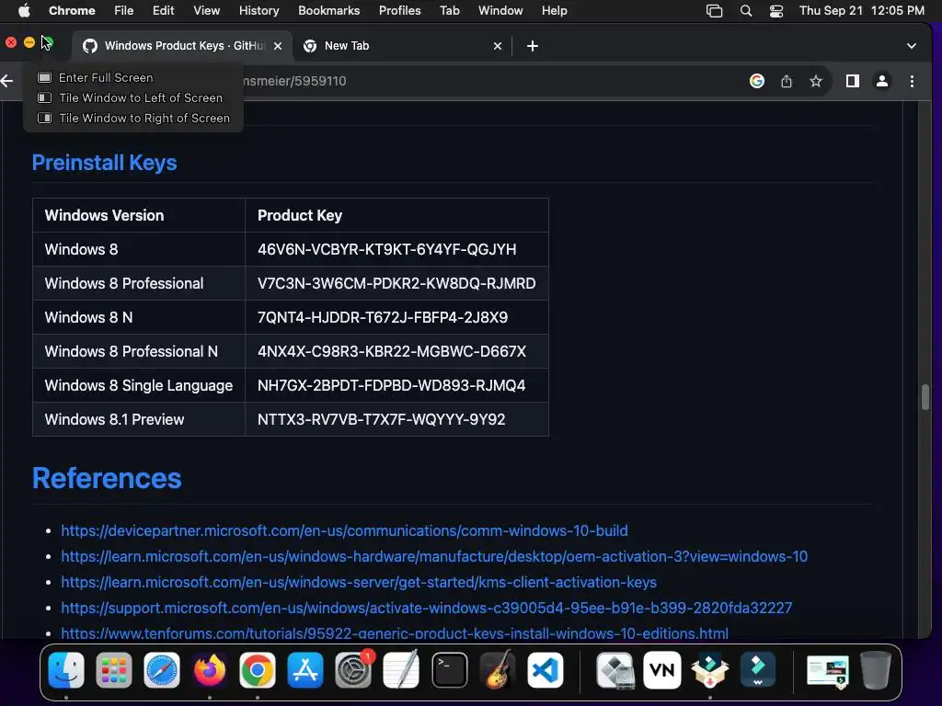942x706 pixels.
Task: Click the References heading
Action: (107, 478)
